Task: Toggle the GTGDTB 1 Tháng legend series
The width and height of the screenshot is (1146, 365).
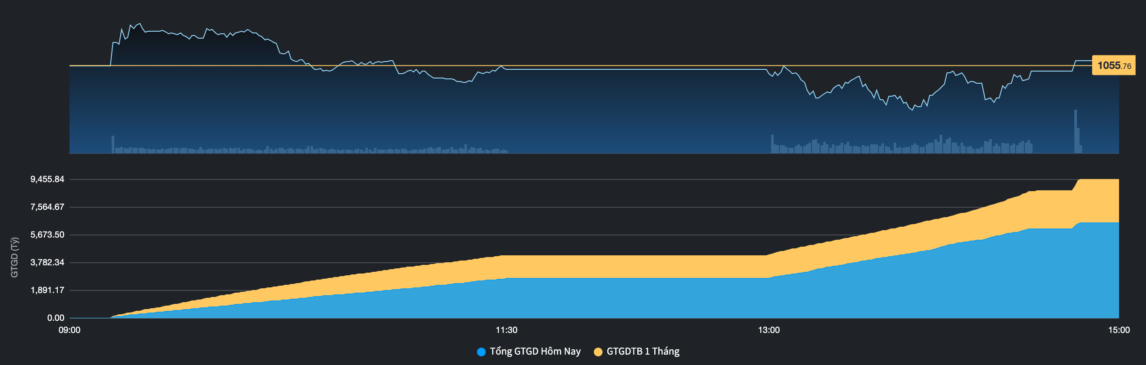Action: click(636, 352)
